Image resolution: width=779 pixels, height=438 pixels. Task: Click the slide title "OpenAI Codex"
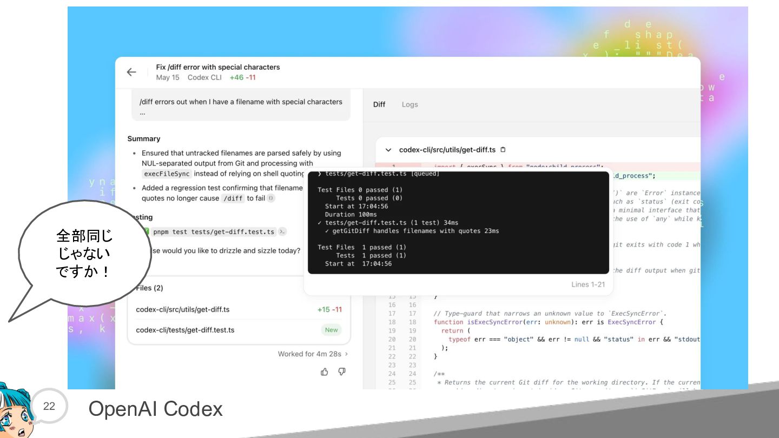tap(156, 409)
